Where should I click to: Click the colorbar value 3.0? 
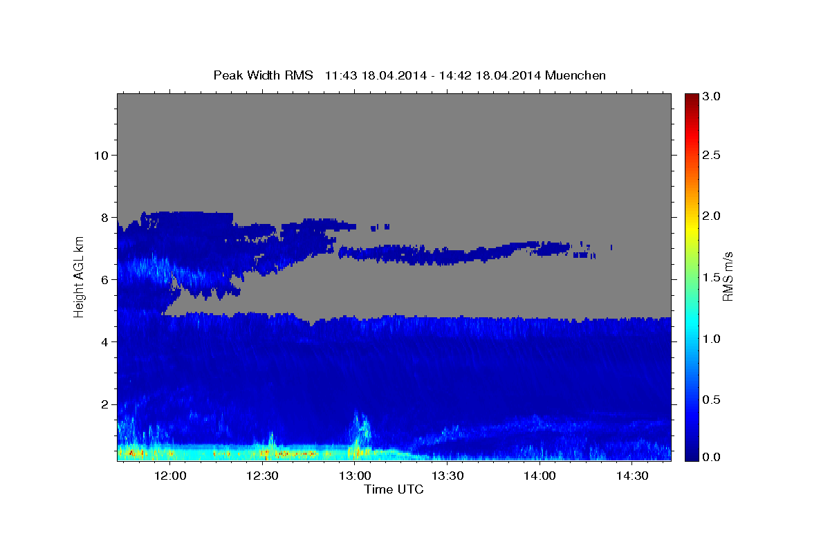[712, 97]
